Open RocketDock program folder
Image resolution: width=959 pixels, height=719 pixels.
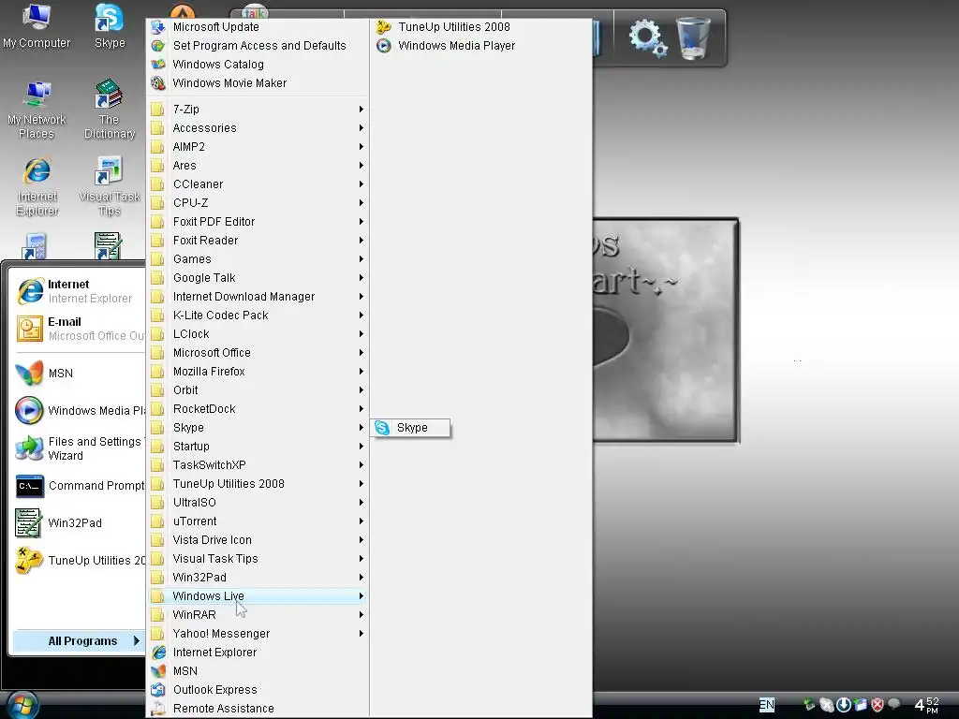(258, 409)
